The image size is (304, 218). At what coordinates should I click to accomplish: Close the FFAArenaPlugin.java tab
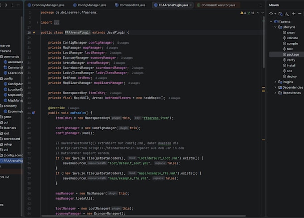coord(190,5)
